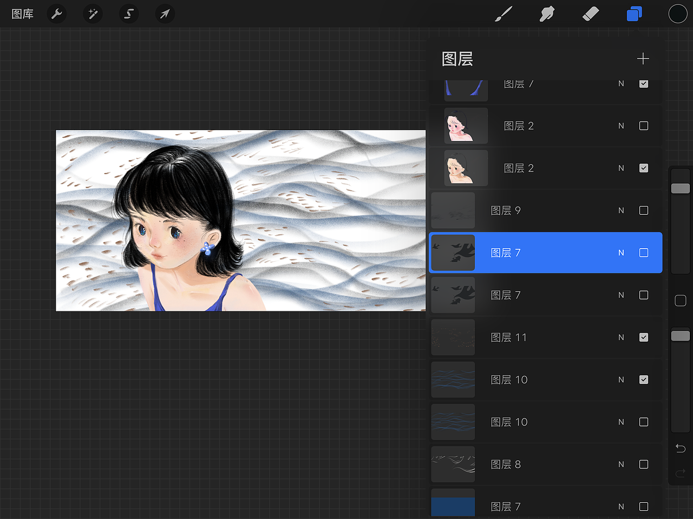Tap thumbnail of the hidden 图层 2
693x519 pixels.
tap(466, 126)
